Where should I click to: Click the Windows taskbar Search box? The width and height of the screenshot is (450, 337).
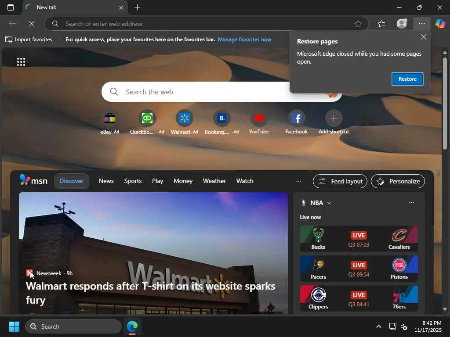pos(73,326)
